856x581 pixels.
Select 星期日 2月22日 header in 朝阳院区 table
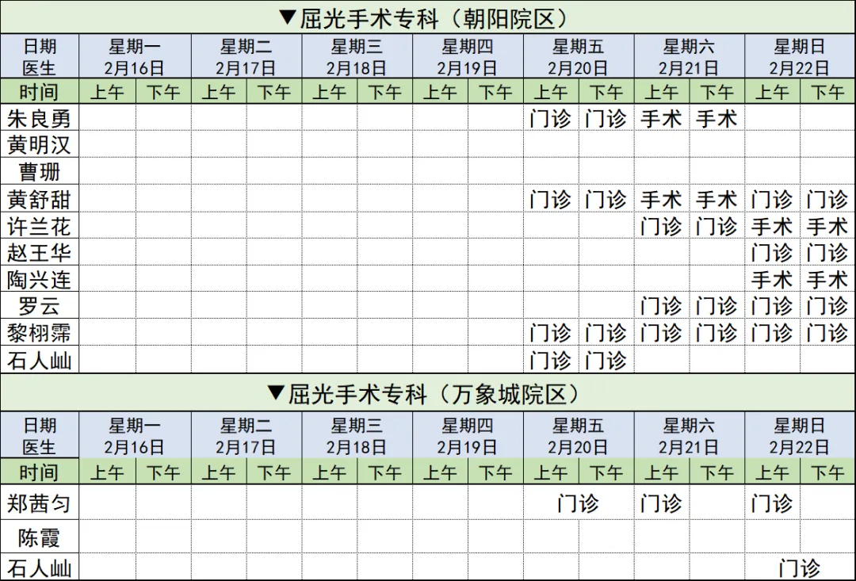(800, 57)
